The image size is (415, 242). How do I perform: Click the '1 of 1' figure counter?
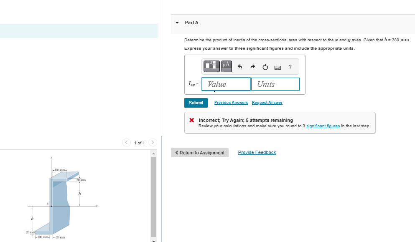(x=140, y=143)
